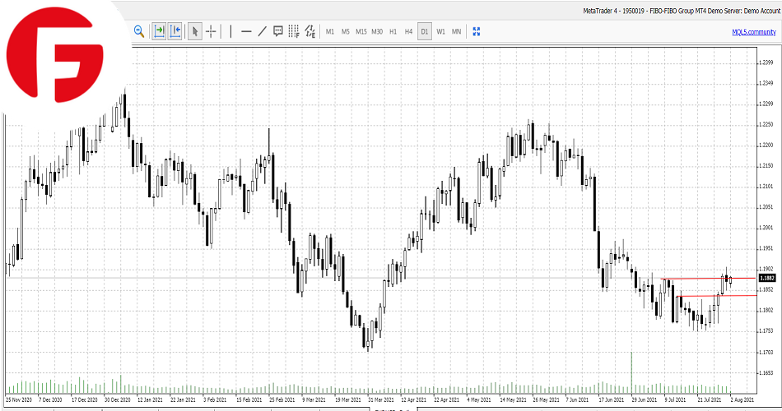Select the text label tool
This screenshot has height=411, width=782.
point(278,31)
